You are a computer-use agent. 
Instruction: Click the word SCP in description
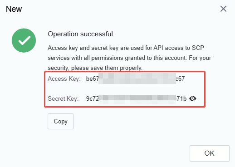(198, 48)
